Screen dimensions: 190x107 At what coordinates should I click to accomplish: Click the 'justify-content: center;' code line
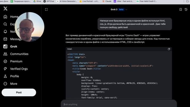95,89
